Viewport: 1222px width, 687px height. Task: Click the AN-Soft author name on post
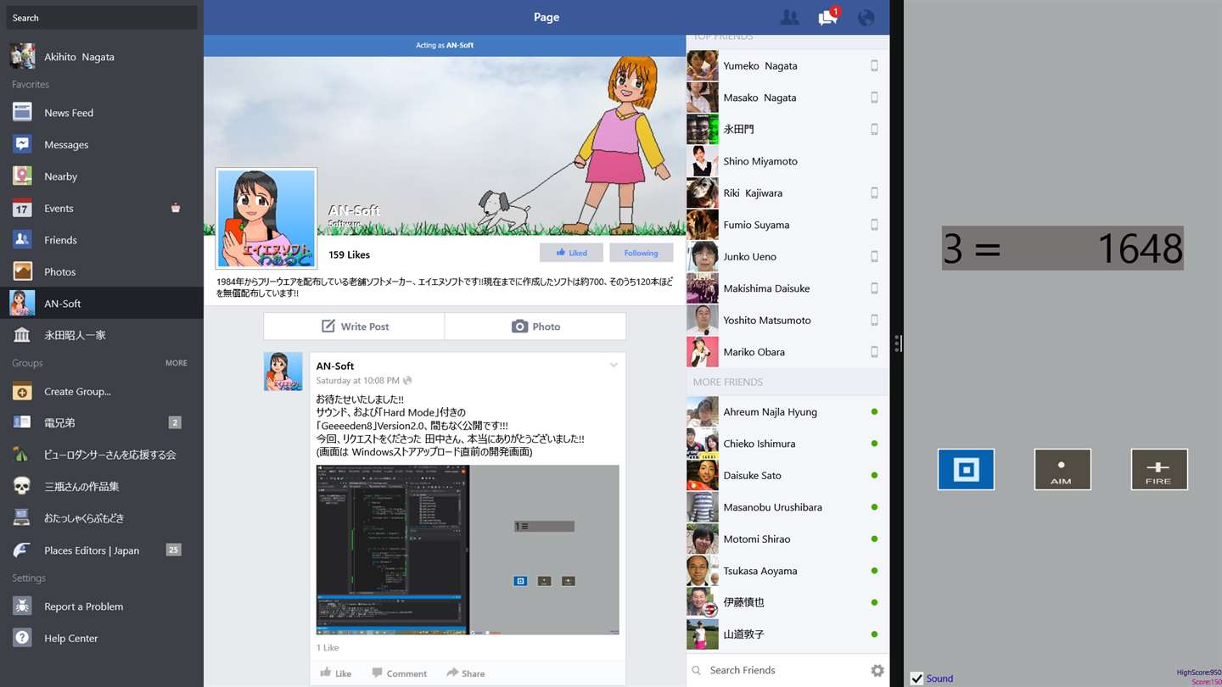(x=335, y=366)
